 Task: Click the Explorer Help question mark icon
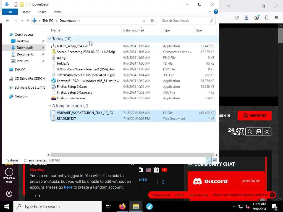click(216, 12)
